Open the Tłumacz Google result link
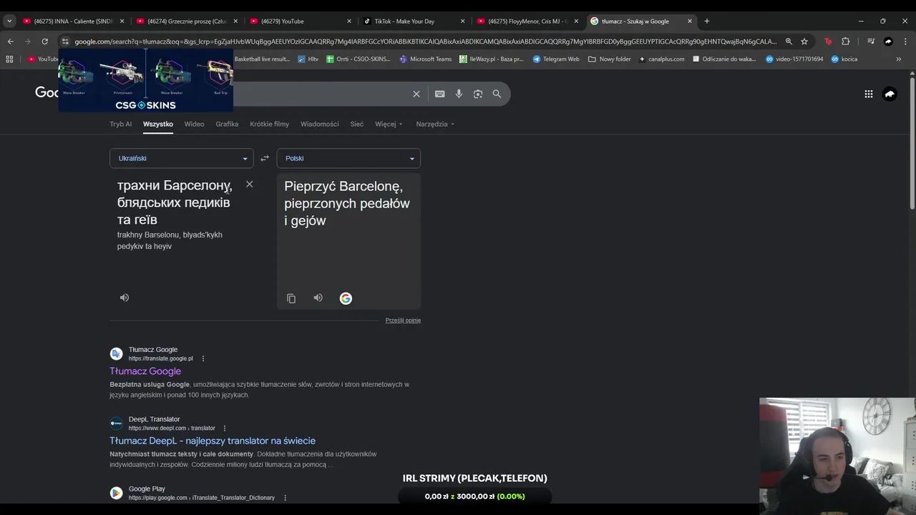 click(x=145, y=371)
